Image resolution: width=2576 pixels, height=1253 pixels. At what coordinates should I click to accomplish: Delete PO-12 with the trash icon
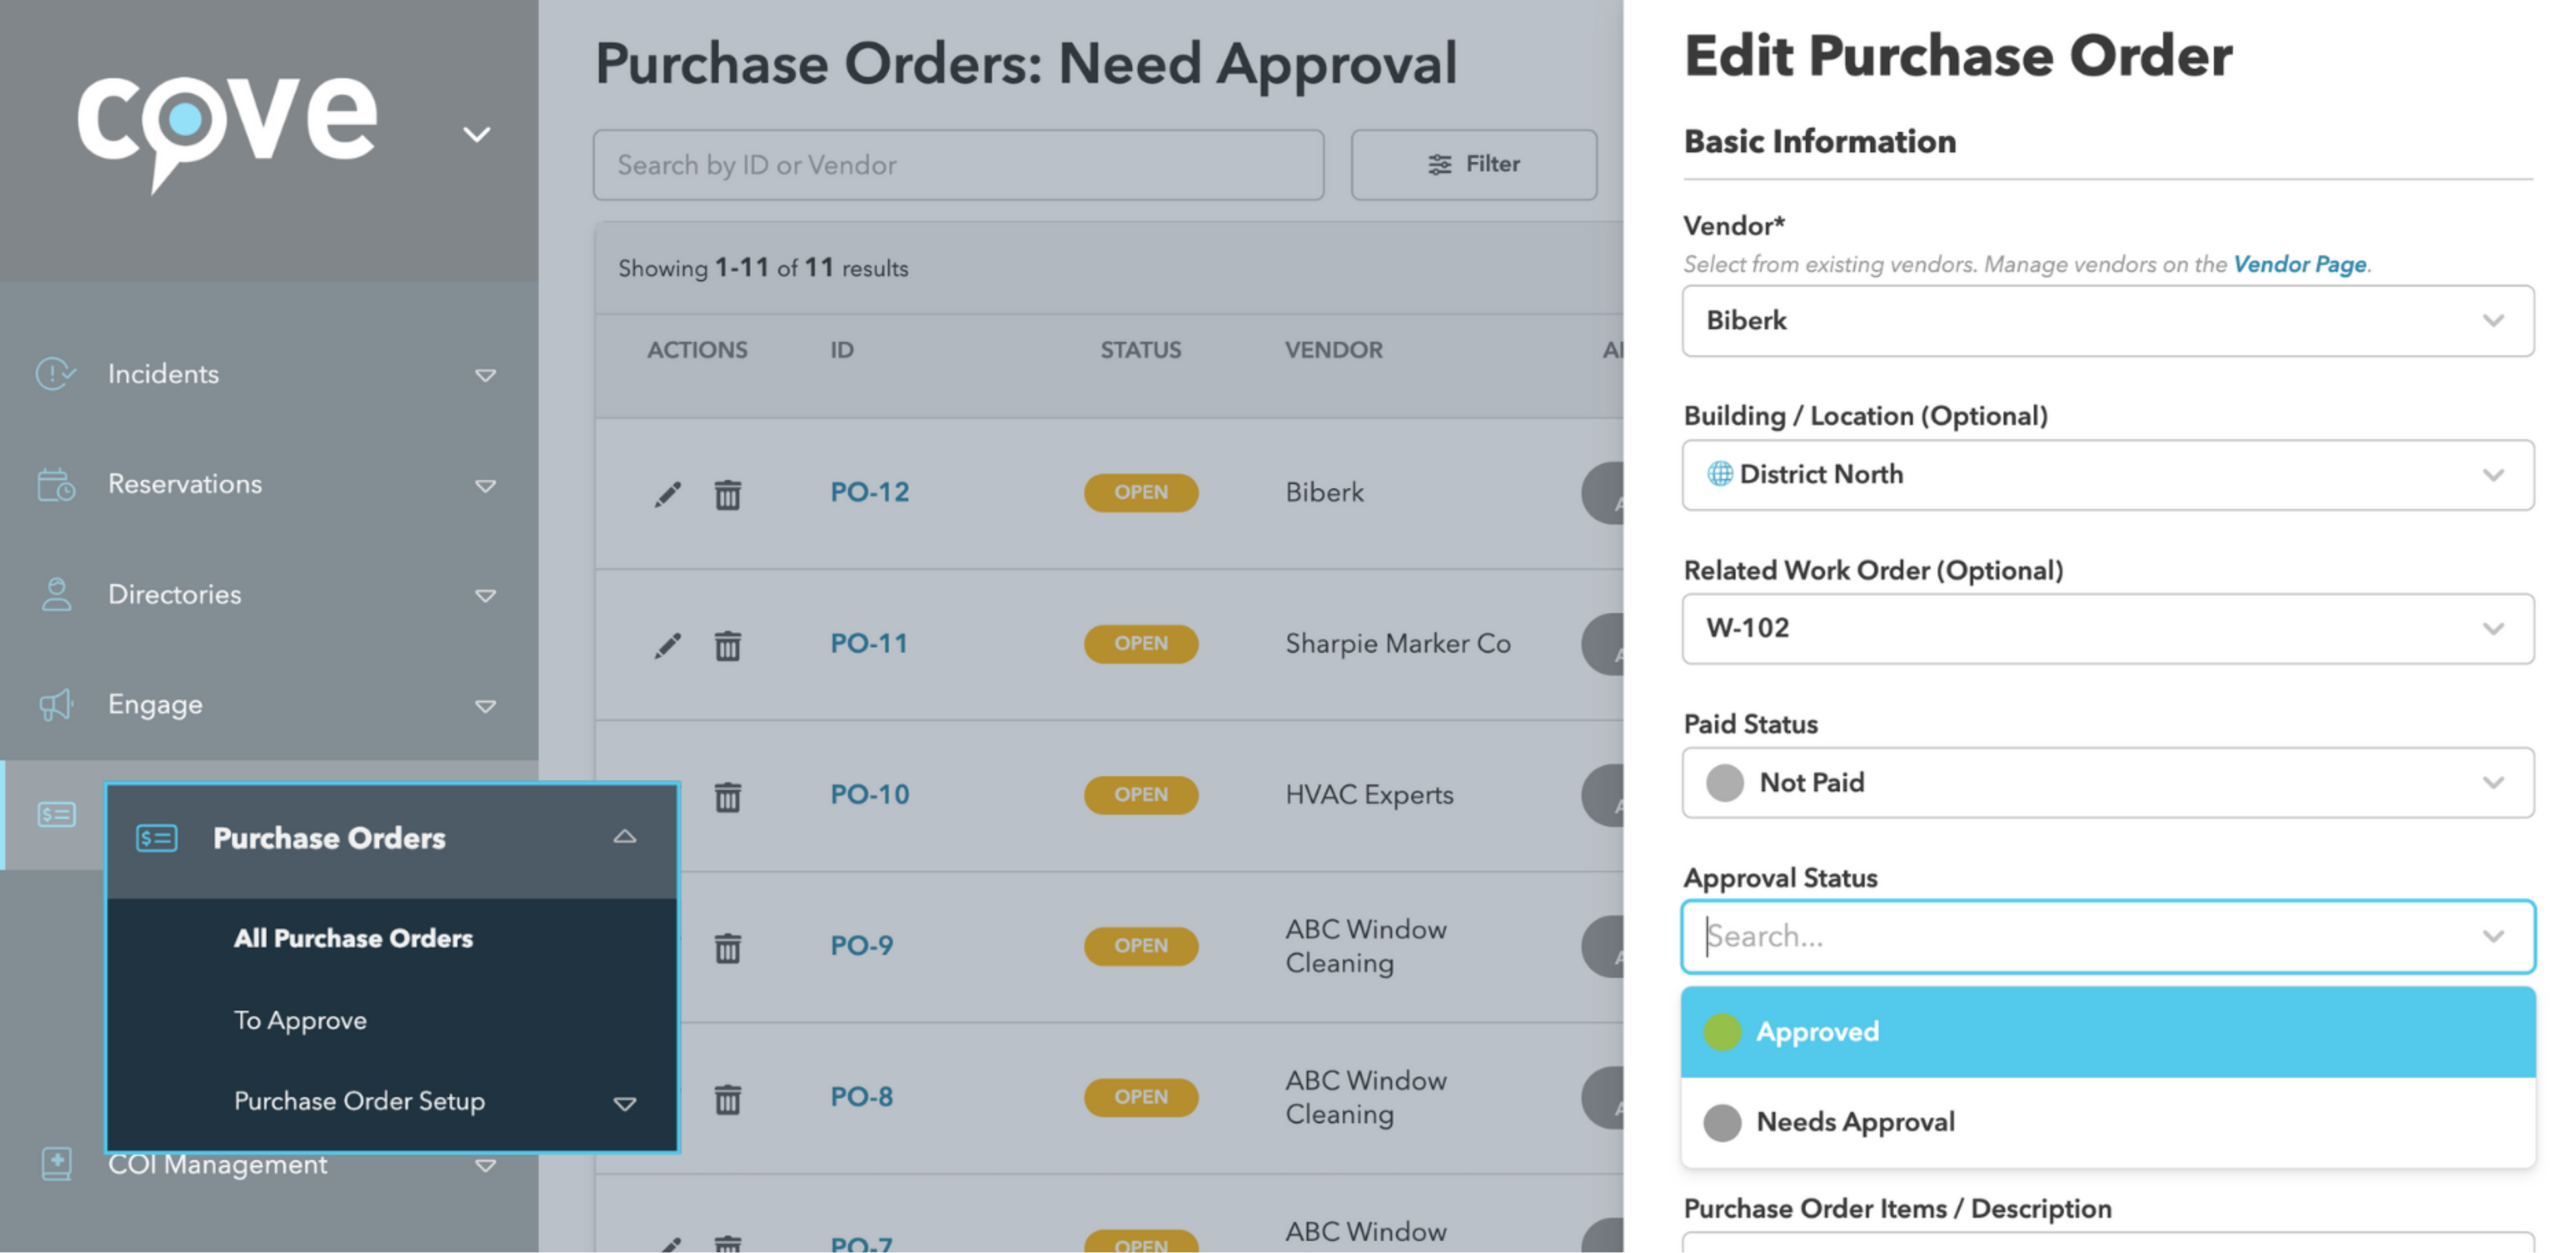click(728, 494)
